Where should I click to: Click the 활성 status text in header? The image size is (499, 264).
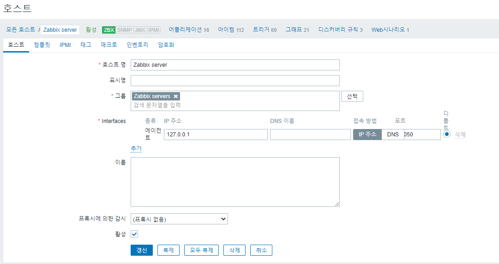click(x=91, y=29)
